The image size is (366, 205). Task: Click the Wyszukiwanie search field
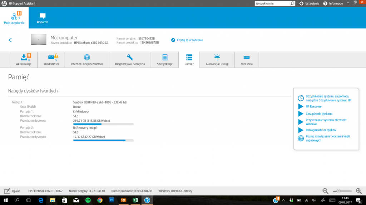pos(272,3)
